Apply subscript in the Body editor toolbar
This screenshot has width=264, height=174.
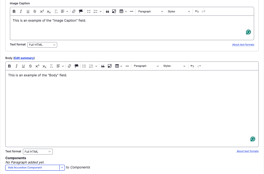[44, 66]
